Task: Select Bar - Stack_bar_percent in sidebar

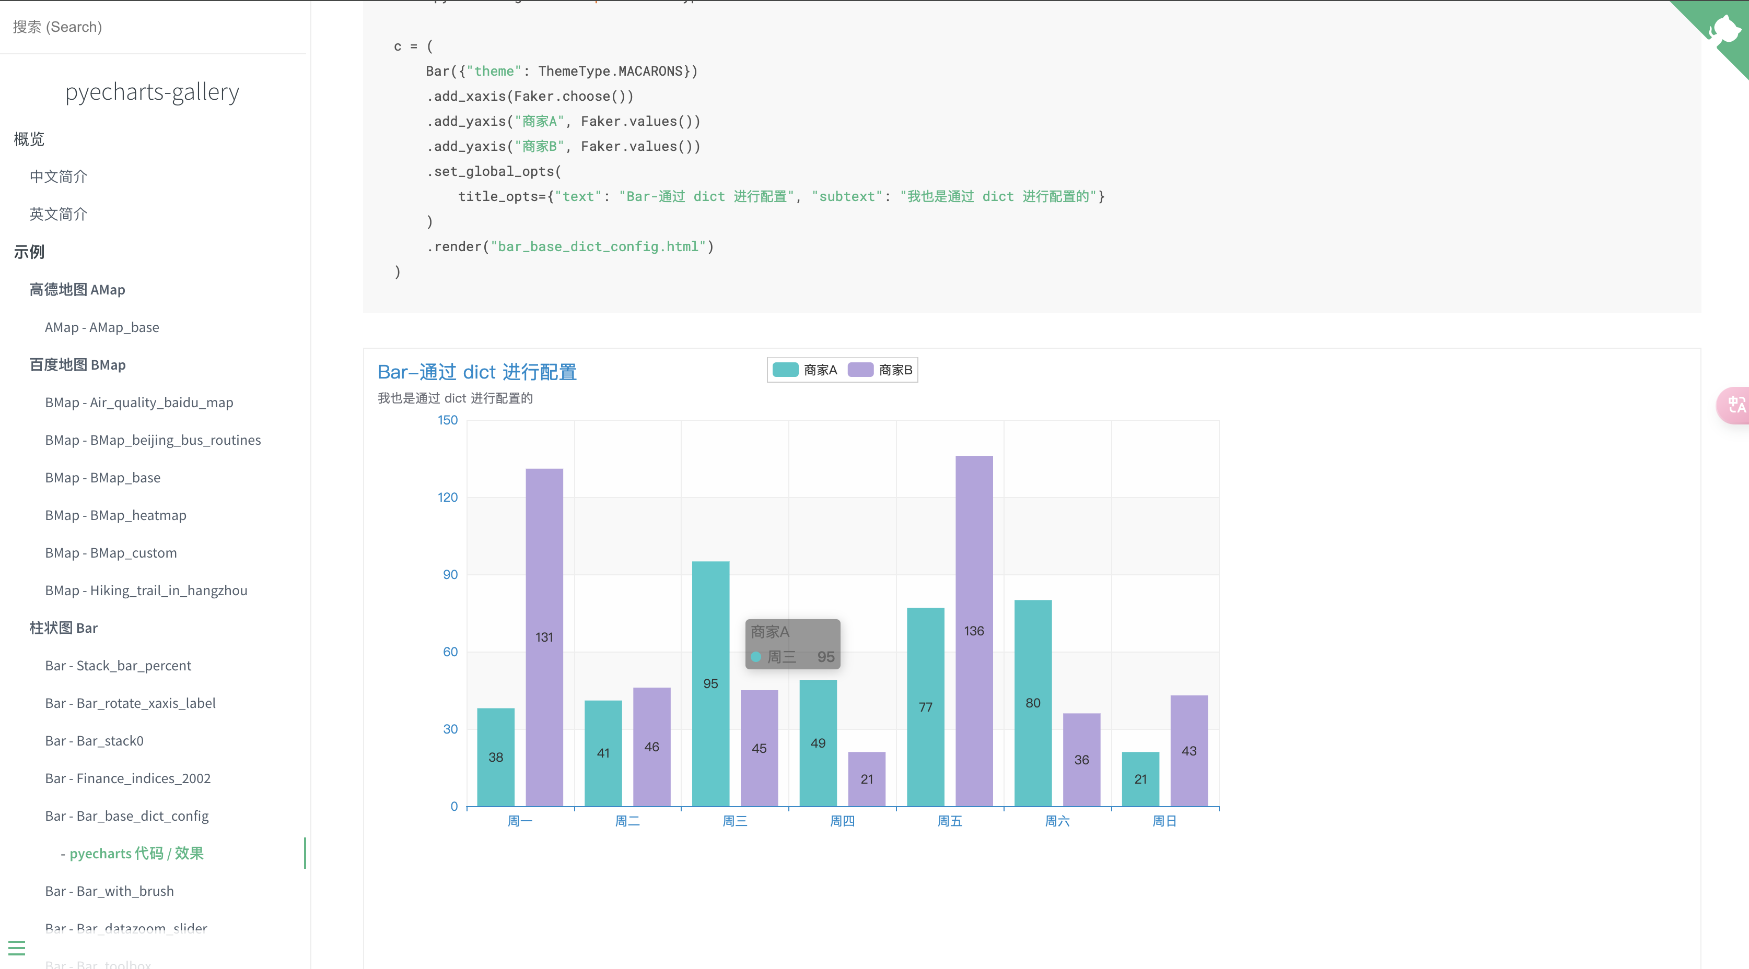Action: tap(118, 666)
